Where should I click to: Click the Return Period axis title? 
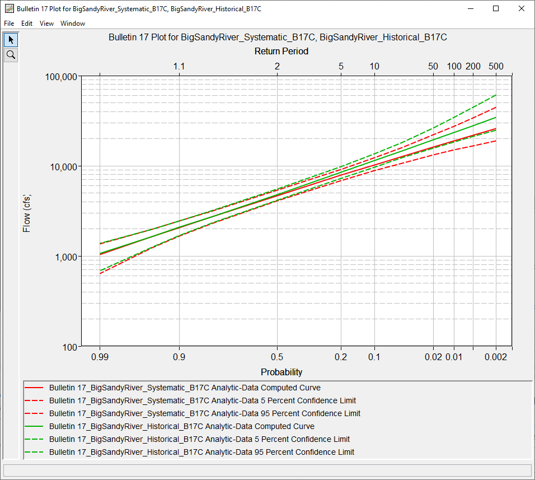tap(281, 51)
